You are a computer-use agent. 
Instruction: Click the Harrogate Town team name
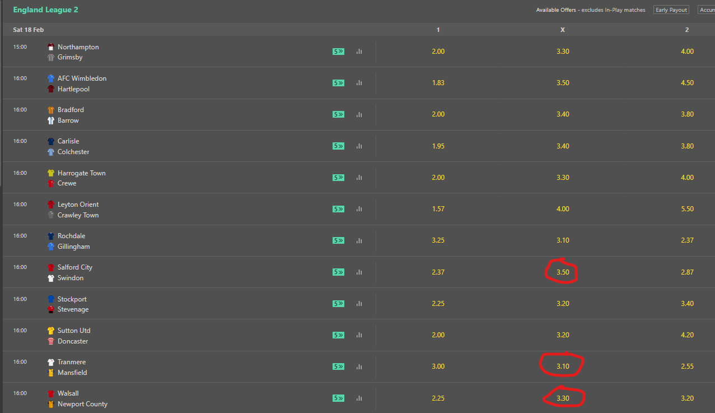click(82, 173)
